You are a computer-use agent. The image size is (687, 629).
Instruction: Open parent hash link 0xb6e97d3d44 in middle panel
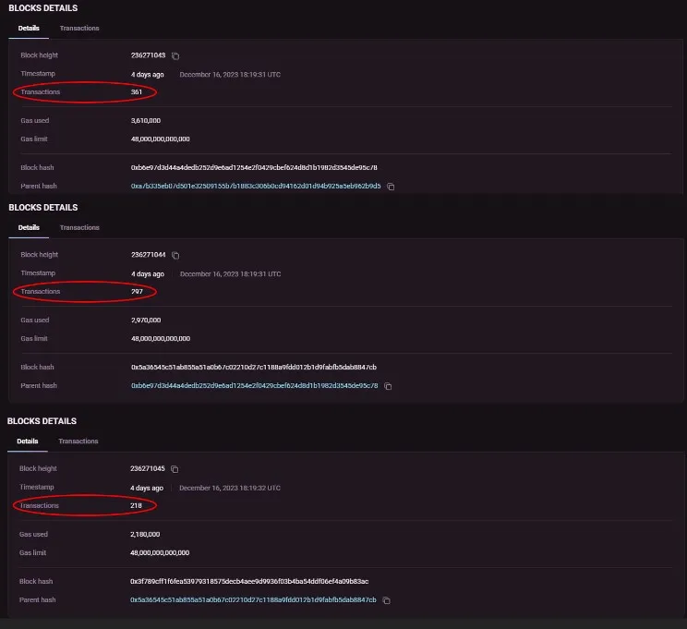(254, 386)
